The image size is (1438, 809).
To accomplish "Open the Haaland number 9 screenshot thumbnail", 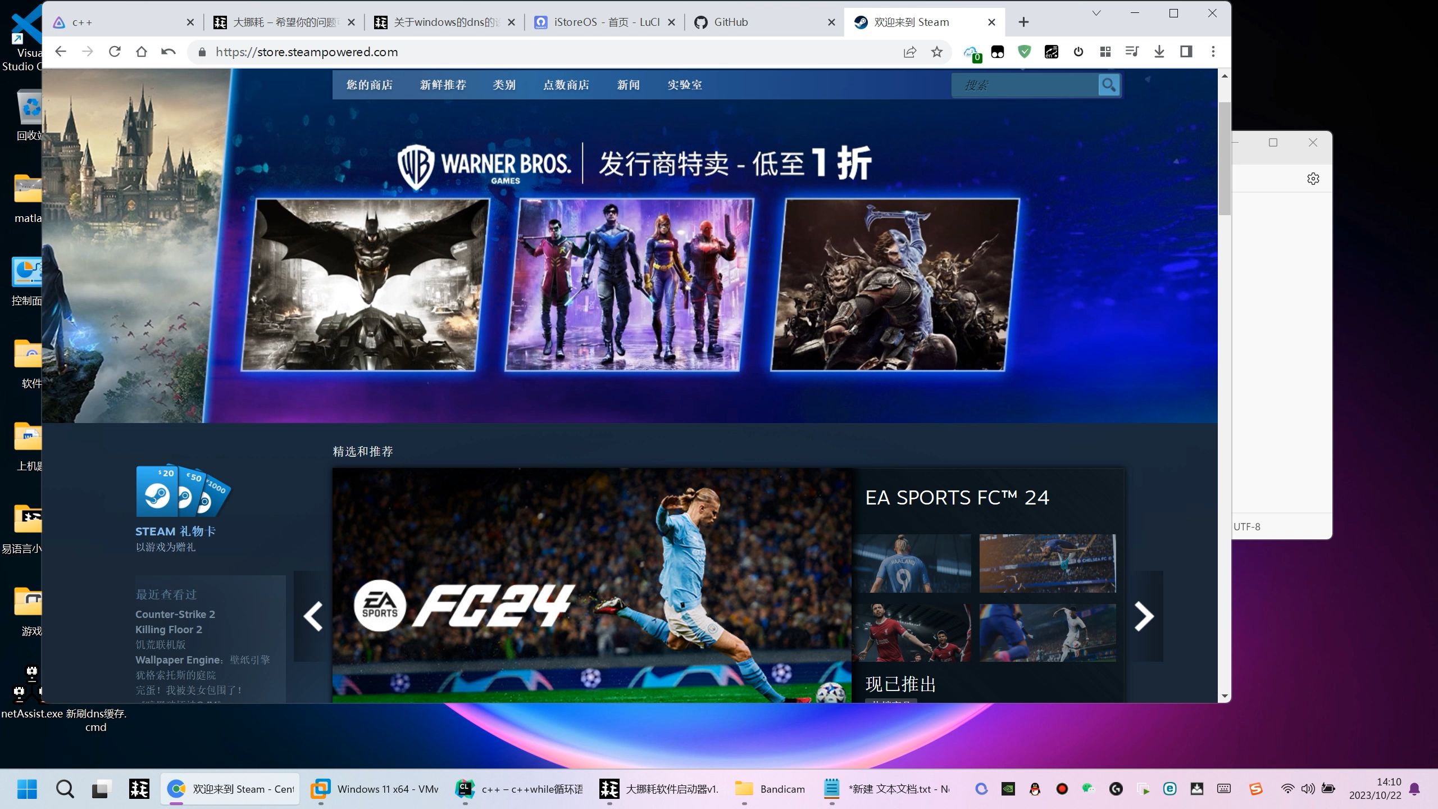I will (911, 563).
